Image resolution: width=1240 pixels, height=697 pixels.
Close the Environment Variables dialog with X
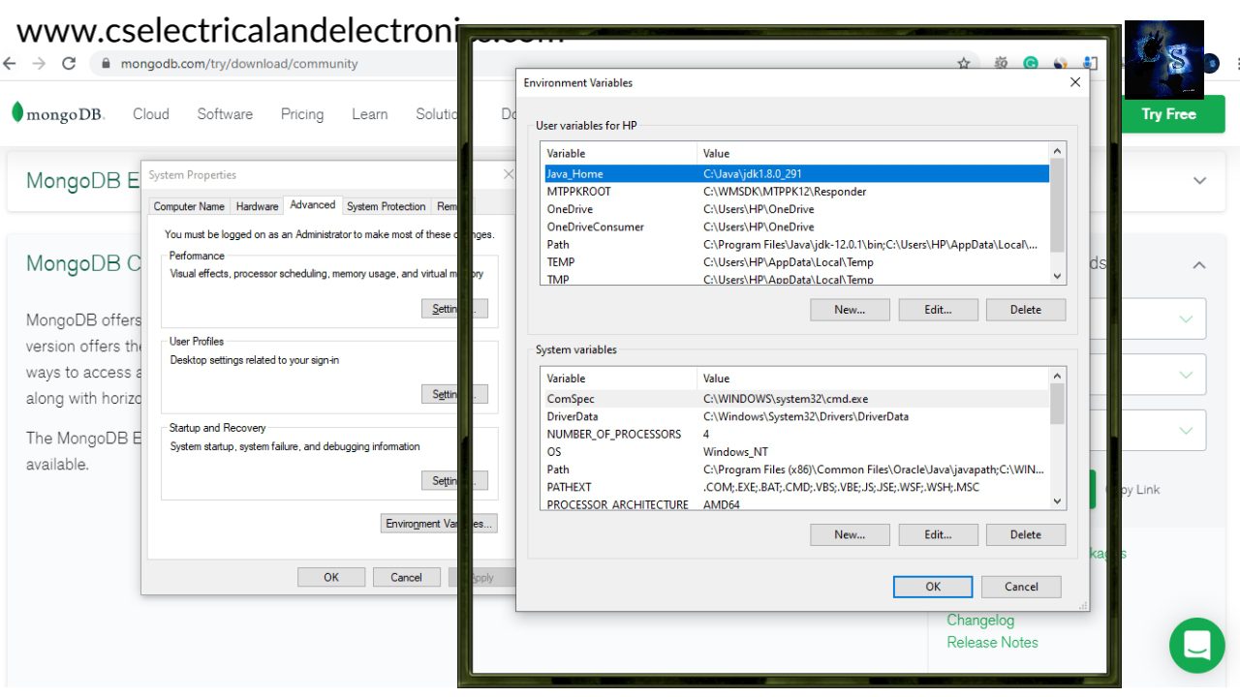pos(1074,82)
